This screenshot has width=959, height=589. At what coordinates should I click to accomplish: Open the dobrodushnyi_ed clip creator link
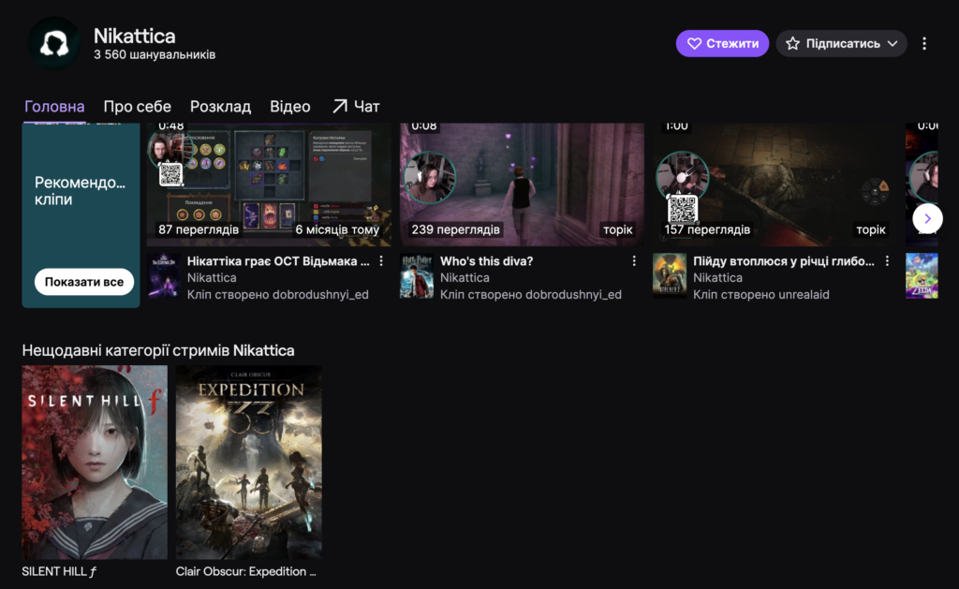[x=320, y=294]
